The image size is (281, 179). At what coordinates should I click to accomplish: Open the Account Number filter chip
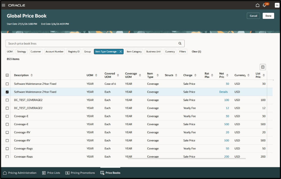pos(55,52)
